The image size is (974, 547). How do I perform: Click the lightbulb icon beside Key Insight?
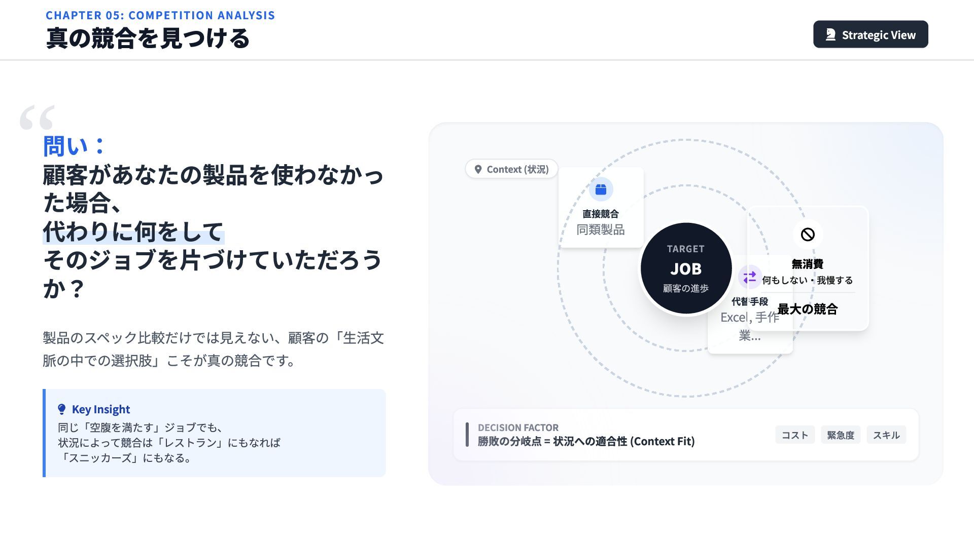[x=62, y=409]
